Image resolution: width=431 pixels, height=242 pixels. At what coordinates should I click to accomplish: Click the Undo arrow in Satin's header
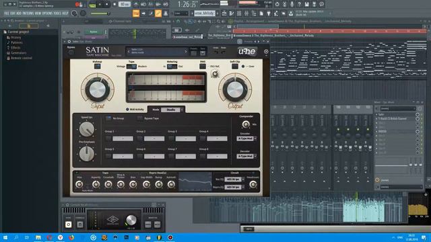tap(215, 52)
